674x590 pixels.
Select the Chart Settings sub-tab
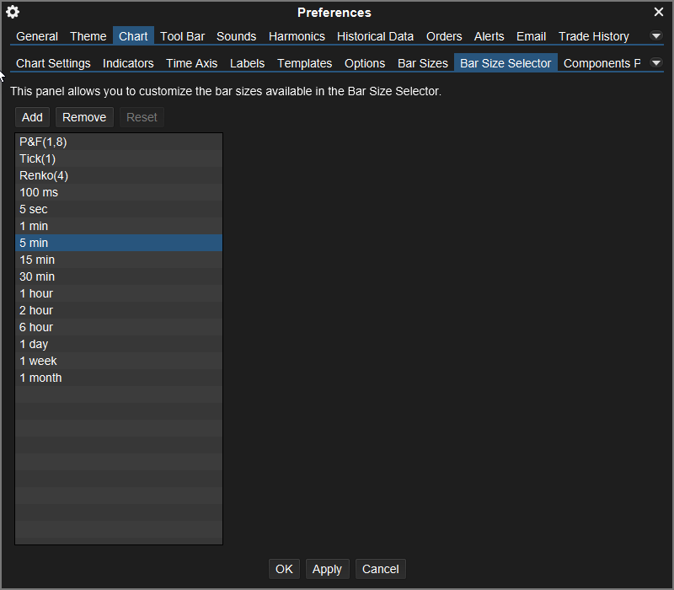click(x=53, y=63)
